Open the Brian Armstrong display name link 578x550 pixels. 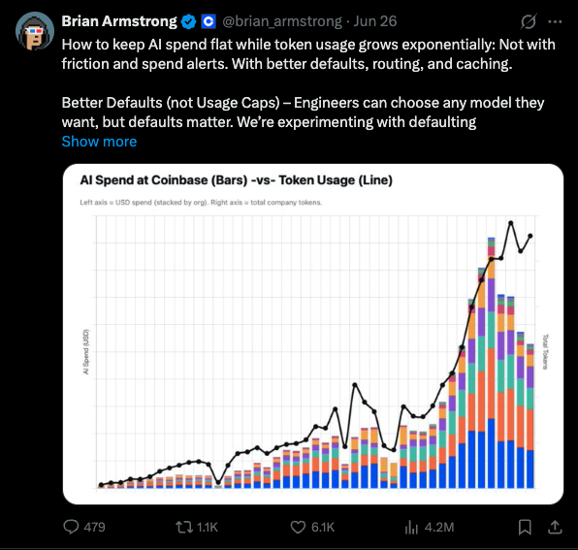(119, 21)
